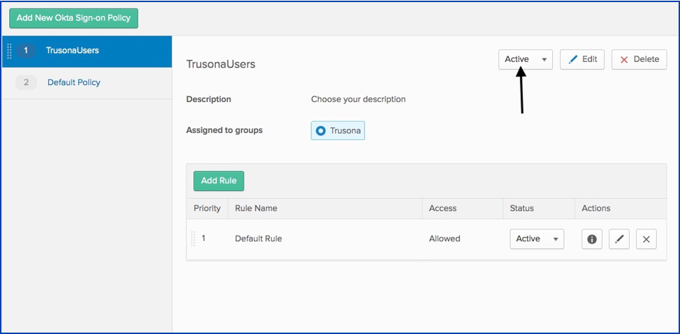Click TrusonaUsers policy heading
This screenshot has width=680, height=334.
point(221,65)
